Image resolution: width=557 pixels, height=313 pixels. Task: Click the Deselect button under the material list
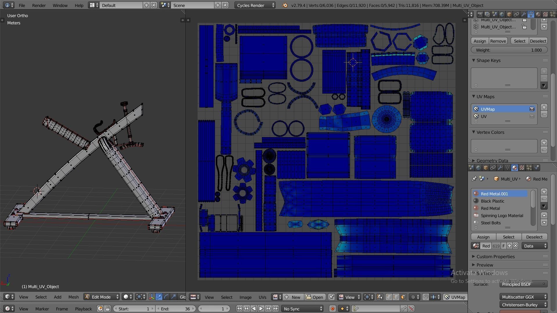534,237
